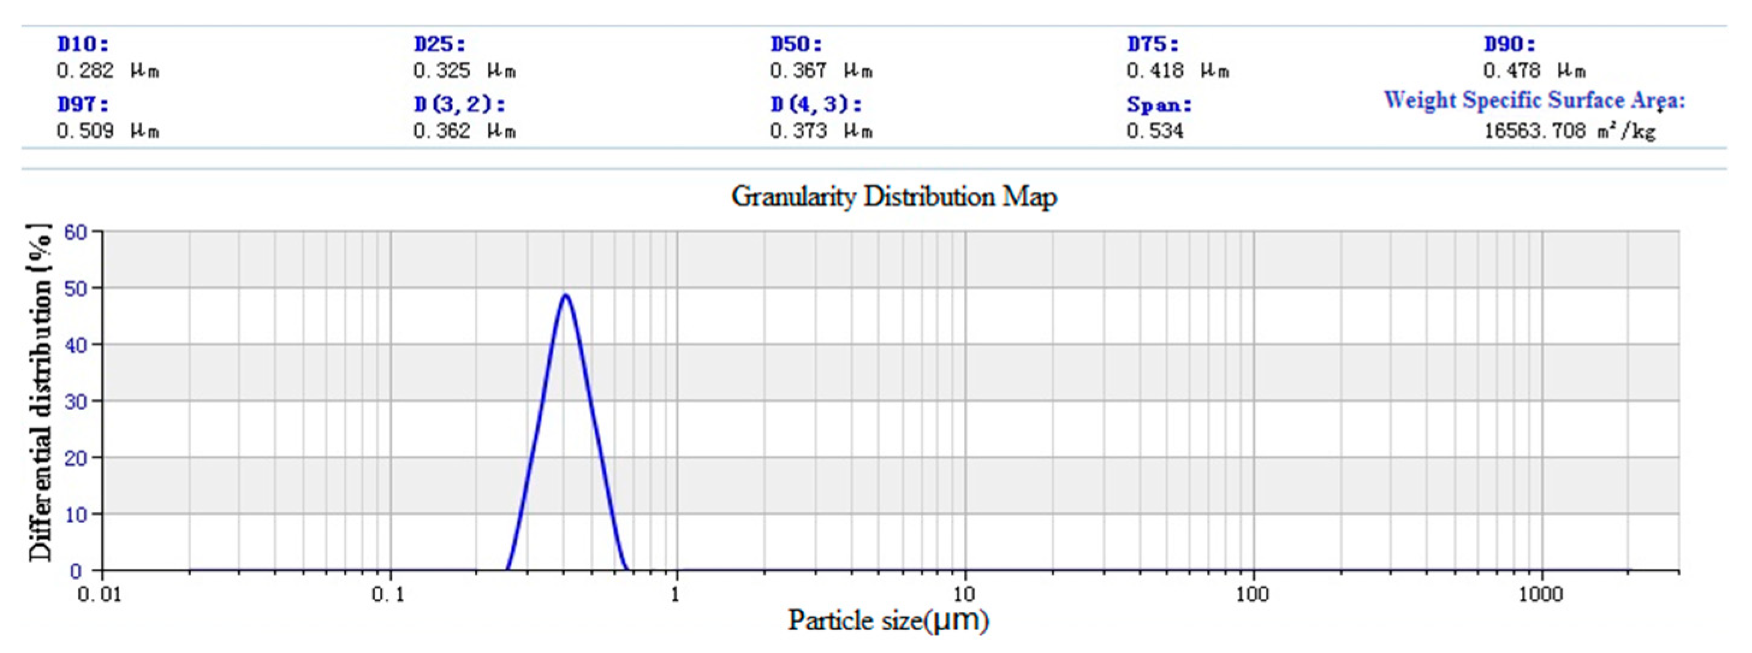Click the 60 tick label on y-axis
This screenshot has height=653, width=1752.
[x=76, y=233]
